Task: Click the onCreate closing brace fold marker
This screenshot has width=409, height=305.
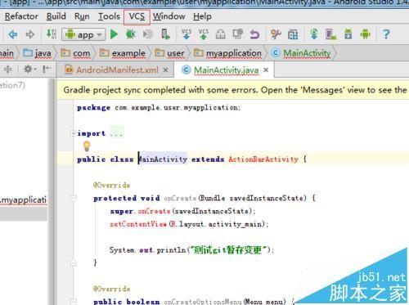Action: click(x=74, y=263)
